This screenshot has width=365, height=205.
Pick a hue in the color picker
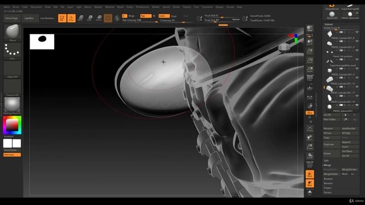12,125
